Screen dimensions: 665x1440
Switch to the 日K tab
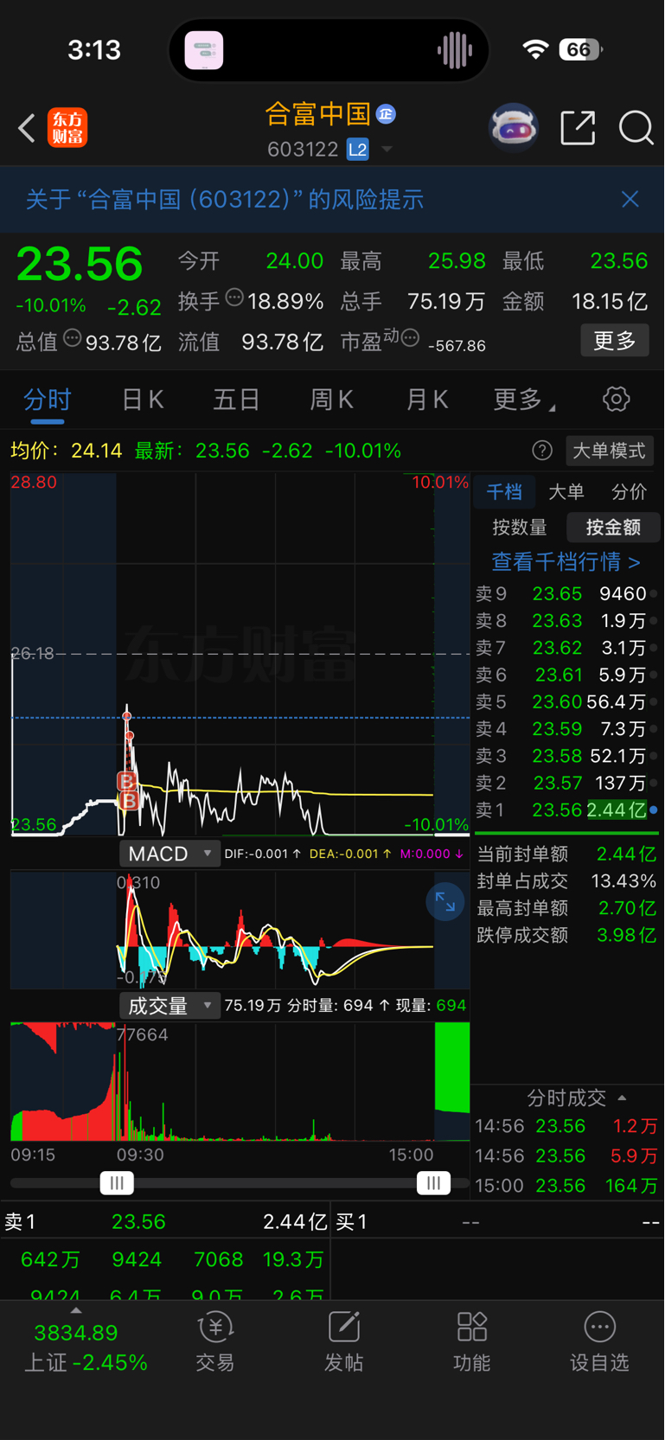pyautogui.click(x=143, y=400)
